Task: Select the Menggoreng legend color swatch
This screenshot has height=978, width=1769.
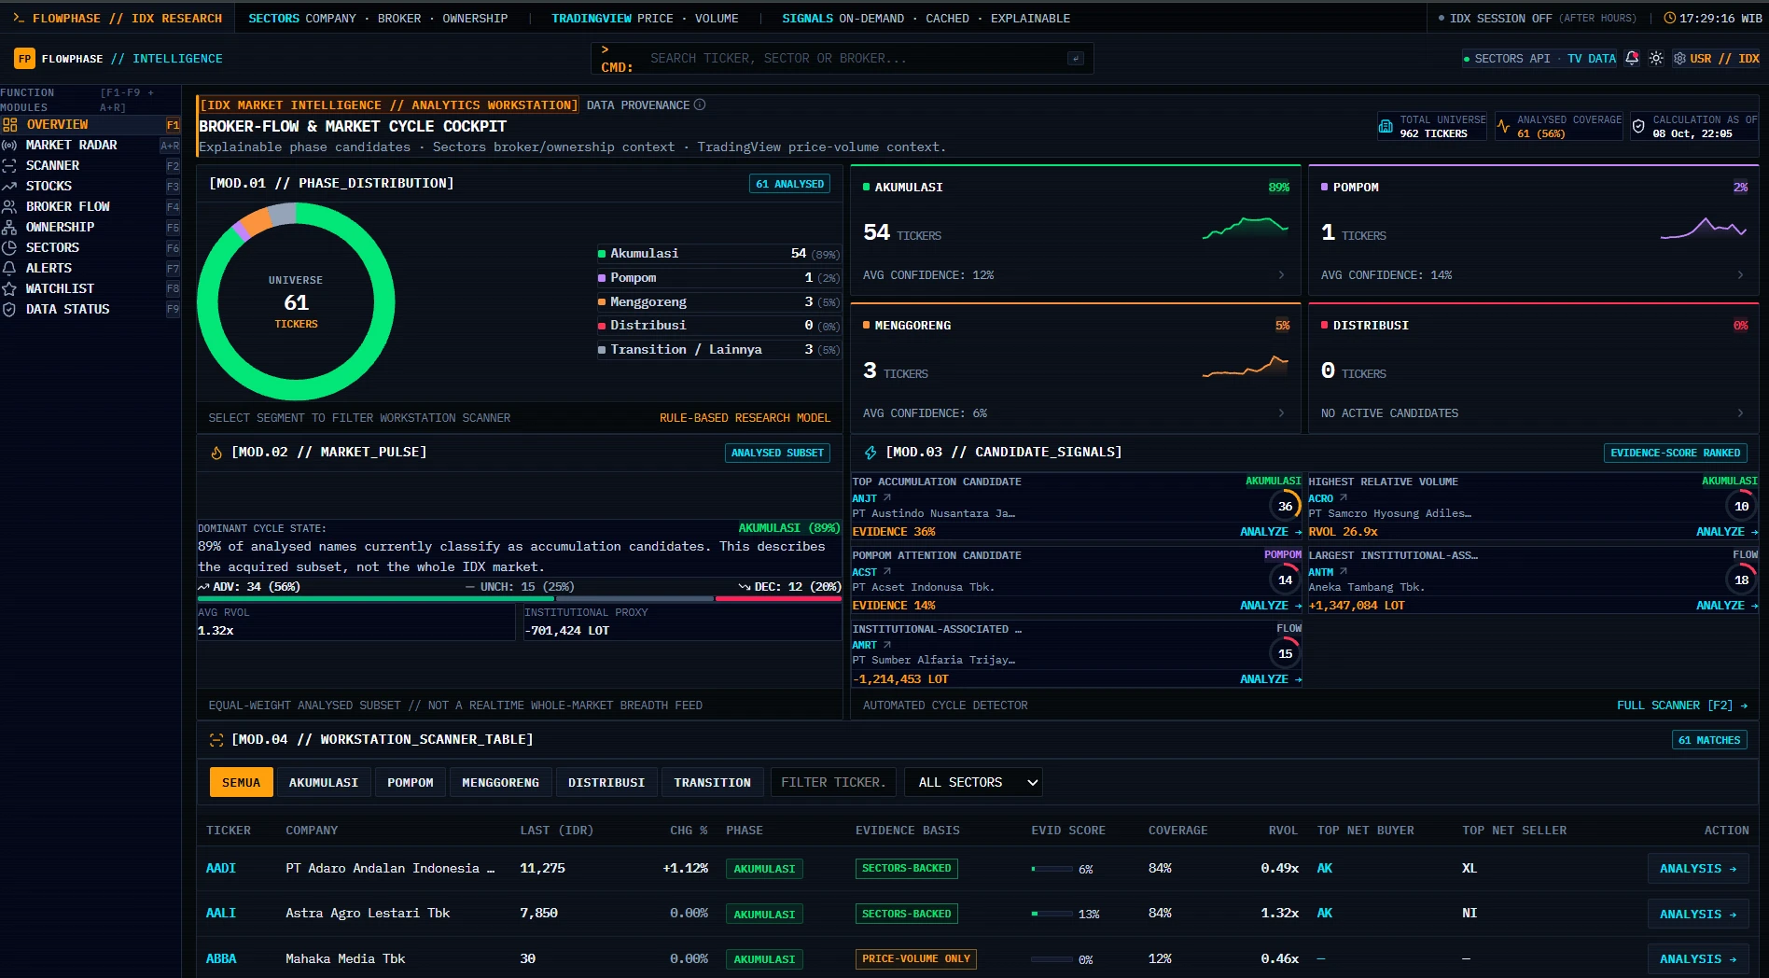Action: 602,302
